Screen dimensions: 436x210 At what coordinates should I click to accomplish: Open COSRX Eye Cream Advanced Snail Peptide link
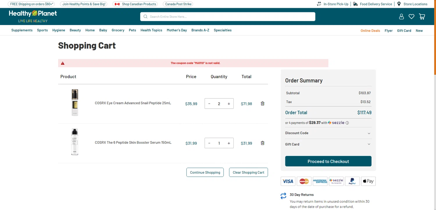coord(133,103)
